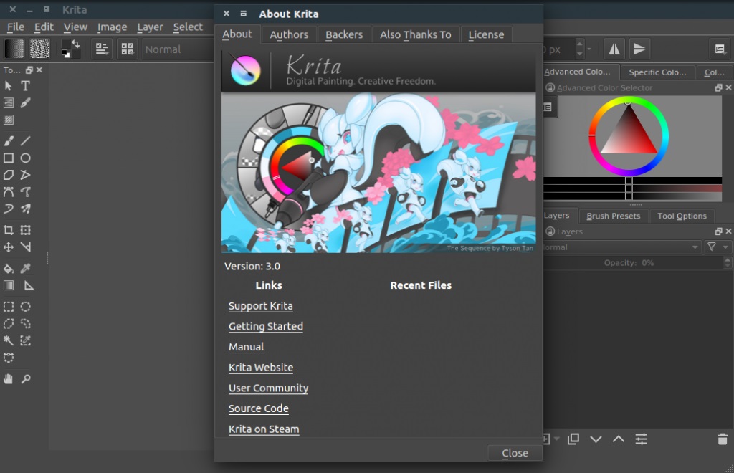Select the Pattern editing tool
This screenshot has width=734, height=473.
pos(9,120)
